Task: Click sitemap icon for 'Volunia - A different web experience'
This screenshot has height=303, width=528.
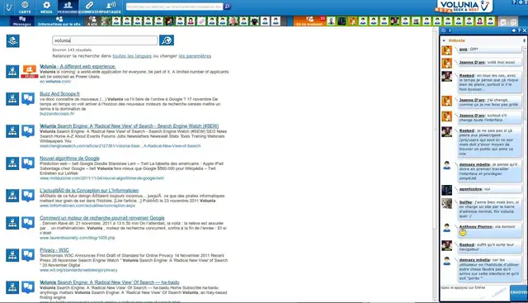Action: pos(12,72)
